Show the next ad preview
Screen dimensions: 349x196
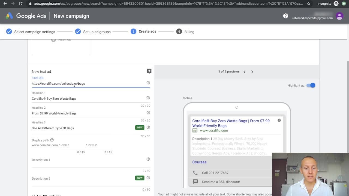252,72
